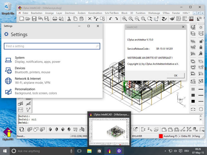The width and height of the screenshot is (207, 155).
Task: Open the Datei menu
Action: 25,13
